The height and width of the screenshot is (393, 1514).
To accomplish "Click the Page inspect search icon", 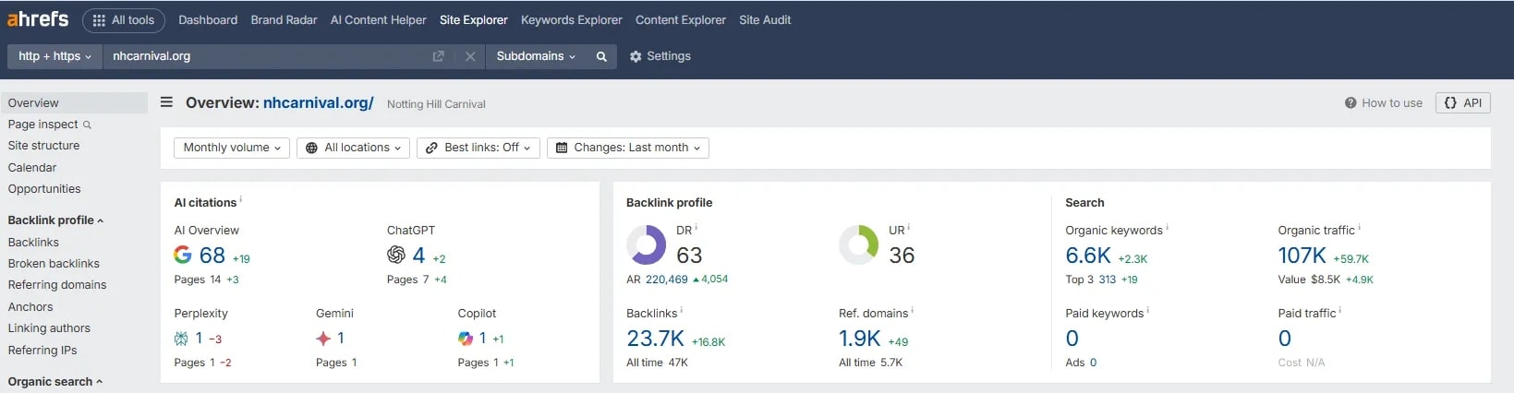I will (x=88, y=125).
